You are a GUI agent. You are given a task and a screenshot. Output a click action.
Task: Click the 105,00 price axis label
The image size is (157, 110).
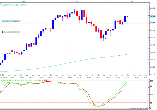152,45
